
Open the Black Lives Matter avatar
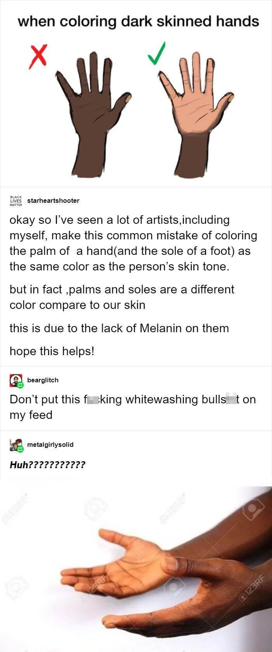16,200
